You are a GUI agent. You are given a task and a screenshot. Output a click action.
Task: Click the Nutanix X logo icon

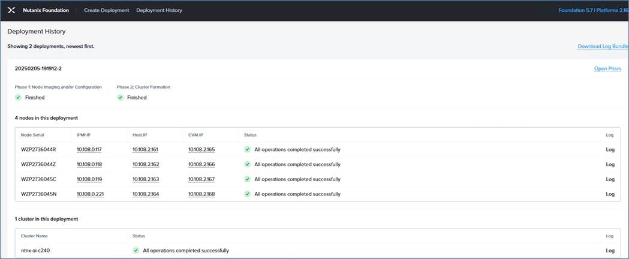[11, 10]
